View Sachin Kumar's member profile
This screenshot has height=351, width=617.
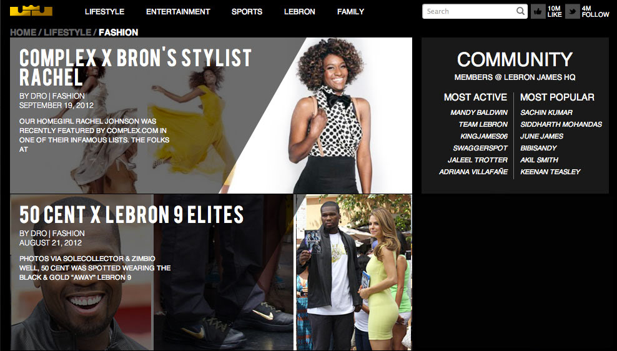tap(546, 112)
